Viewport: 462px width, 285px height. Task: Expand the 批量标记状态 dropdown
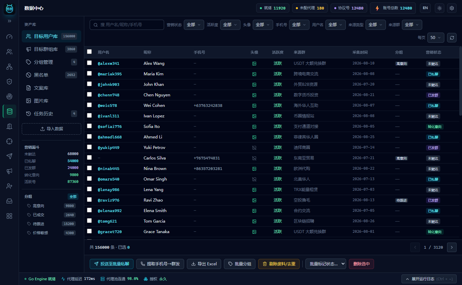pyautogui.click(x=326, y=264)
